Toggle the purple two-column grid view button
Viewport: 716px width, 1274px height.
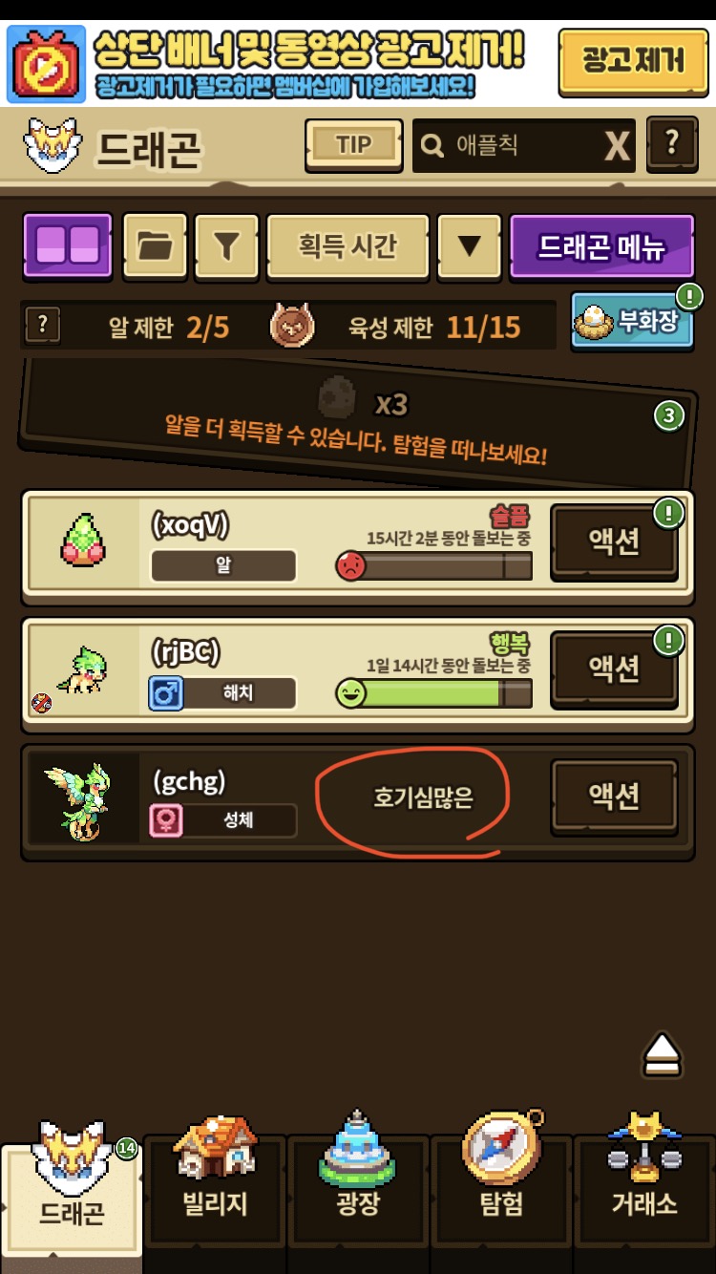coord(67,245)
